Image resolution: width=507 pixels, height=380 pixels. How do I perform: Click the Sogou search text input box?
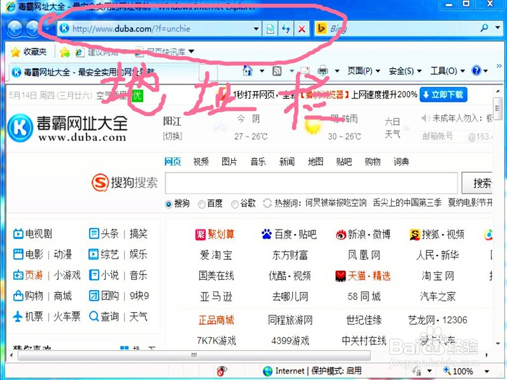[311, 183]
